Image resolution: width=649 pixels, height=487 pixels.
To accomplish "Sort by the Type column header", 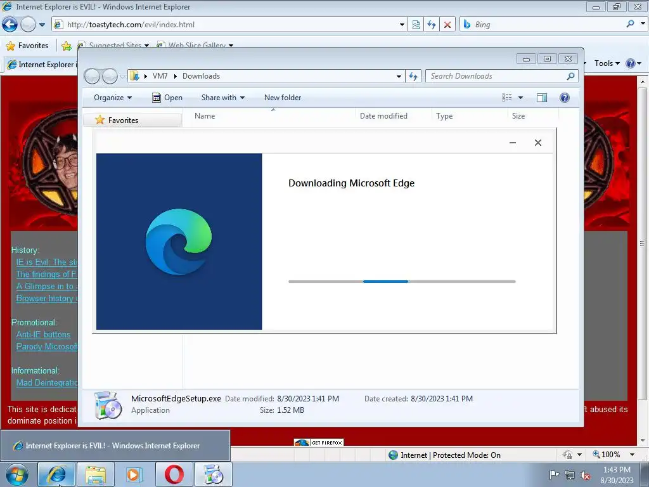I will [470, 116].
